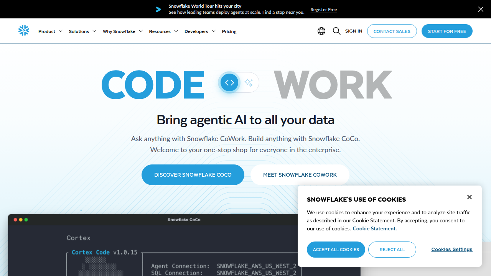Click Discover Snowflake CoCo button
The image size is (491, 276).
pos(193,175)
